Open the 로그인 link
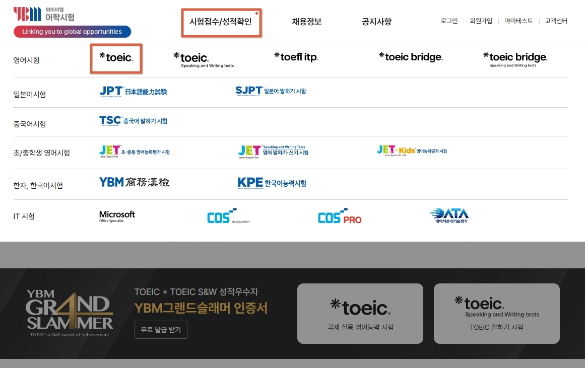This screenshot has width=585, height=368. pos(448,21)
